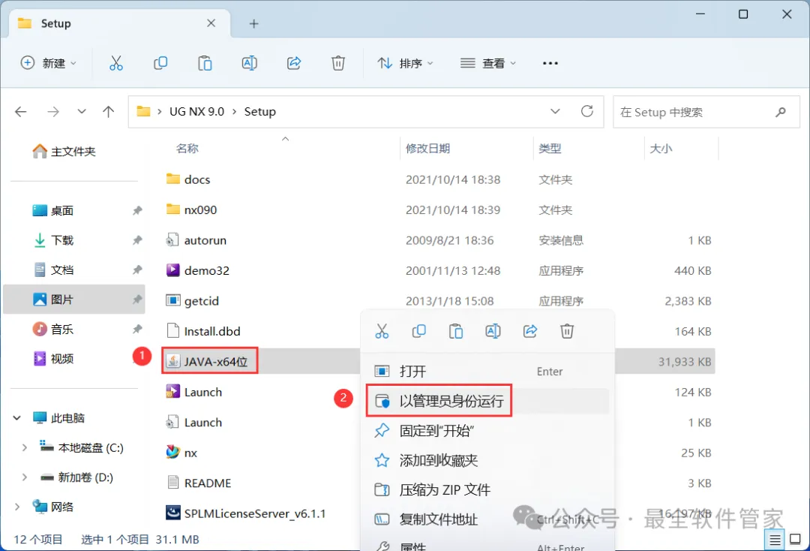This screenshot has width=810, height=551.
Task: Select 压缩为 ZIP 文件 menu entry
Action: click(487, 489)
